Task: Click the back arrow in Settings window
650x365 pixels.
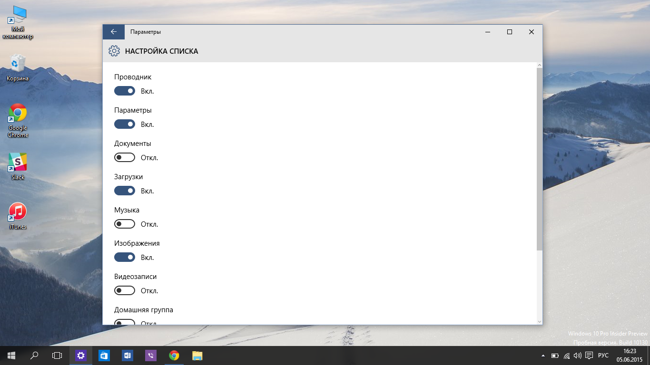Action: coord(113,32)
